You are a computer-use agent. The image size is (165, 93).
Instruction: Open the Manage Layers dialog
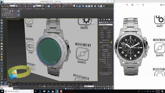pyautogui.click(x=83, y=6)
